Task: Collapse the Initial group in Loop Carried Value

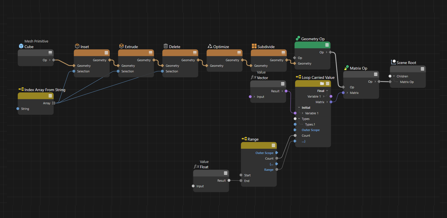Action: 299,108
